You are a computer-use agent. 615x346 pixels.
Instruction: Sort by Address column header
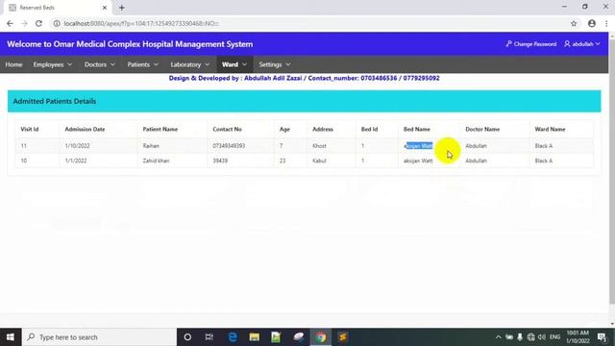(x=323, y=129)
